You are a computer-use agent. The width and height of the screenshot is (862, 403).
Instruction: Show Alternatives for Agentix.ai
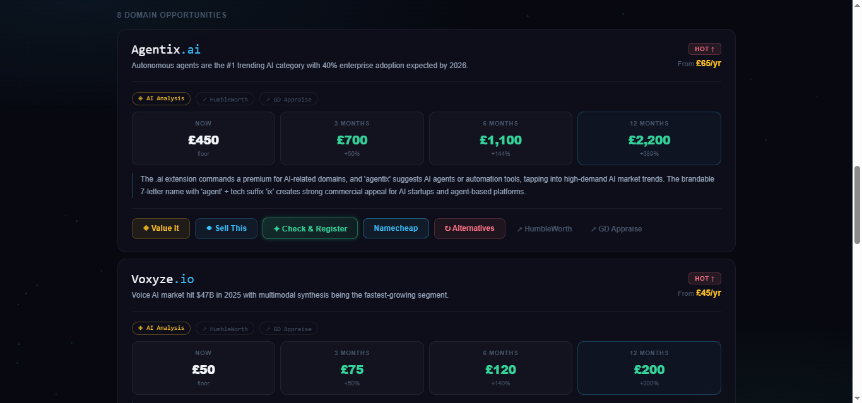(469, 228)
